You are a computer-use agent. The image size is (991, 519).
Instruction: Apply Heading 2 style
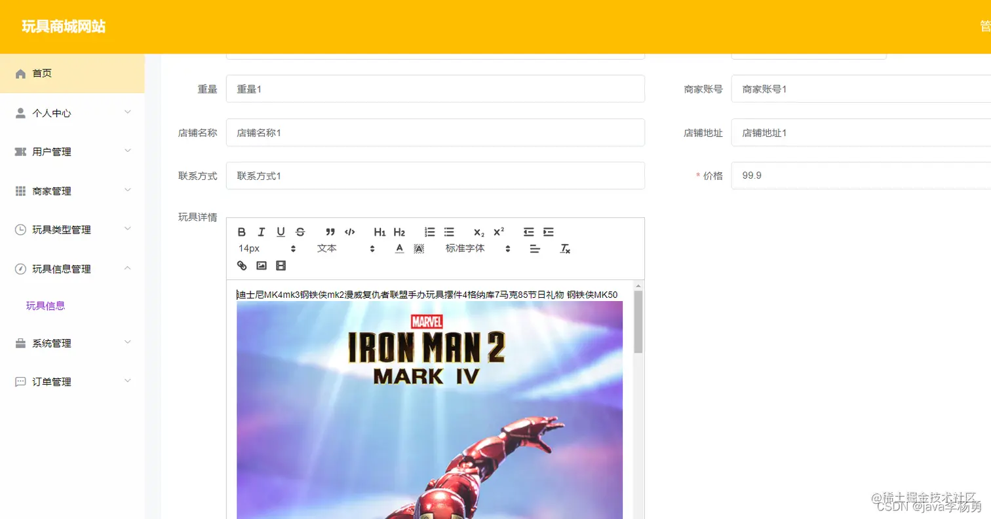399,232
